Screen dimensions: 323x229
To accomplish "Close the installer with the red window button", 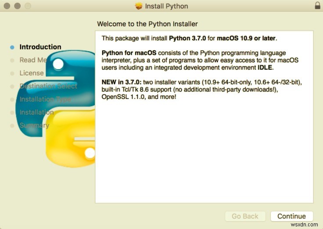I will pyautogui.click(x=7, y=6).
